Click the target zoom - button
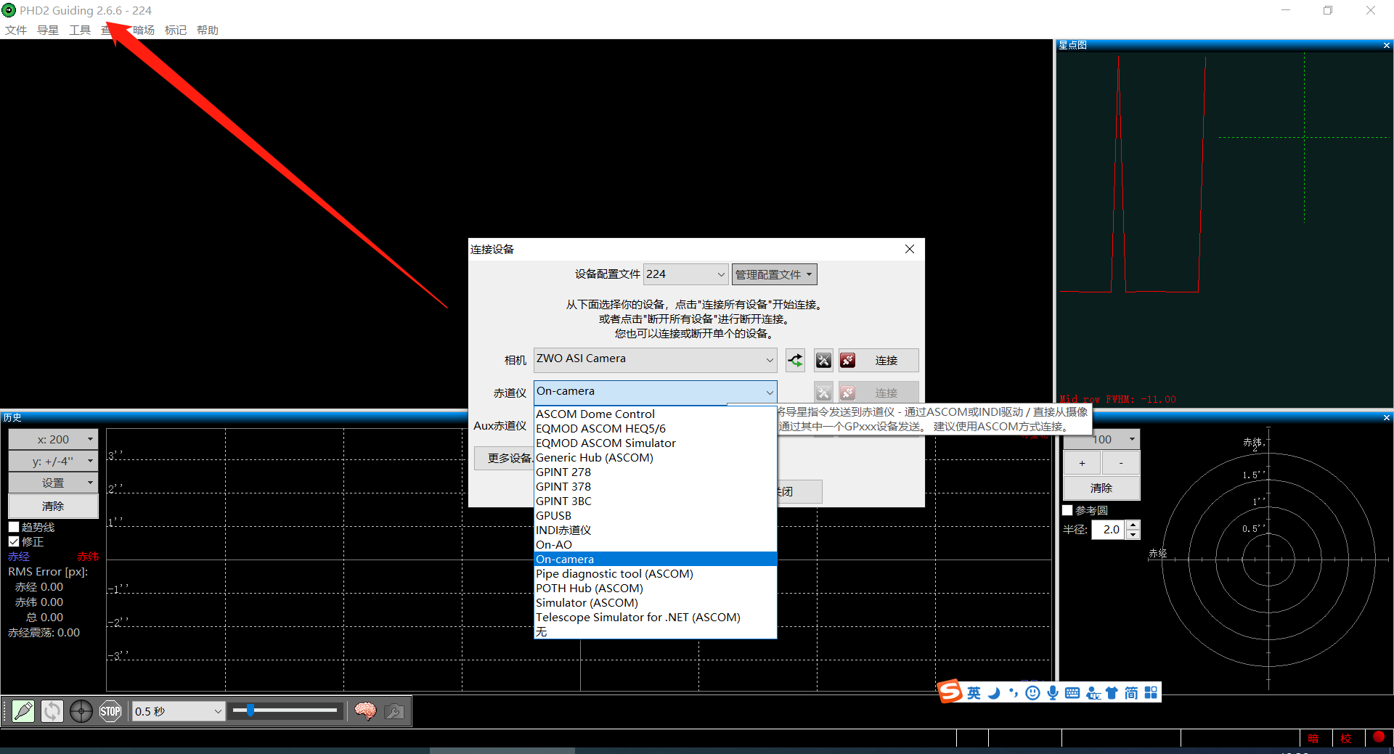 (1121, 463)
